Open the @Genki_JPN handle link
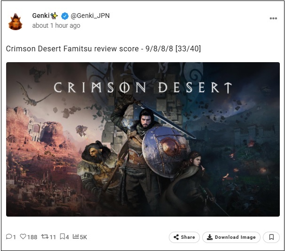The image size is (285, 251). click(x=90, y=16)
